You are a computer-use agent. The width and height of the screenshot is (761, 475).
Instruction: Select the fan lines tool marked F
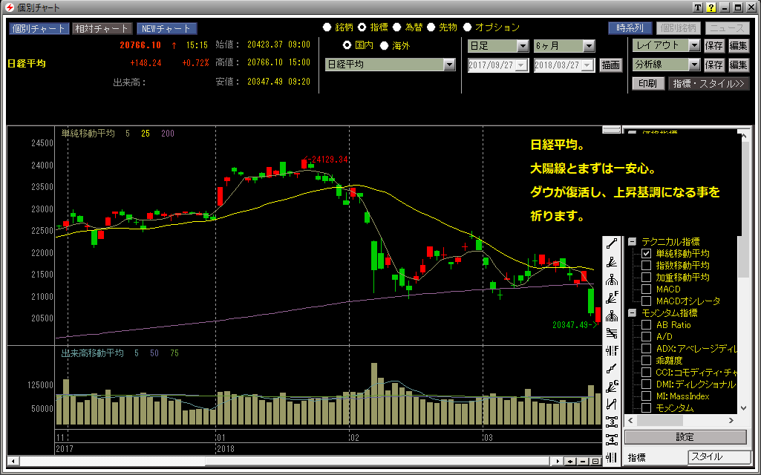coord(612,298)
